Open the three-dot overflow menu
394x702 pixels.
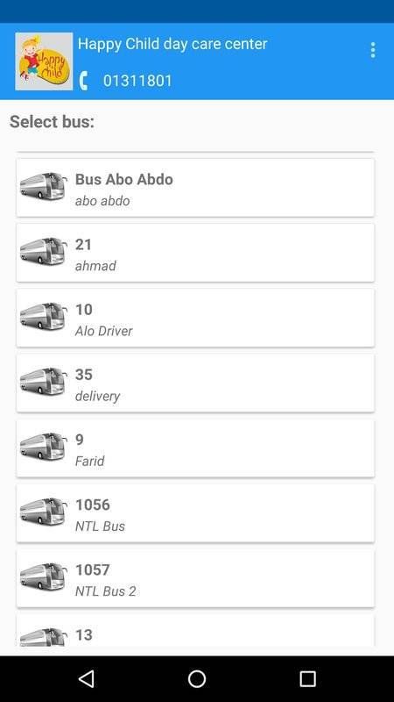point(373,50)
